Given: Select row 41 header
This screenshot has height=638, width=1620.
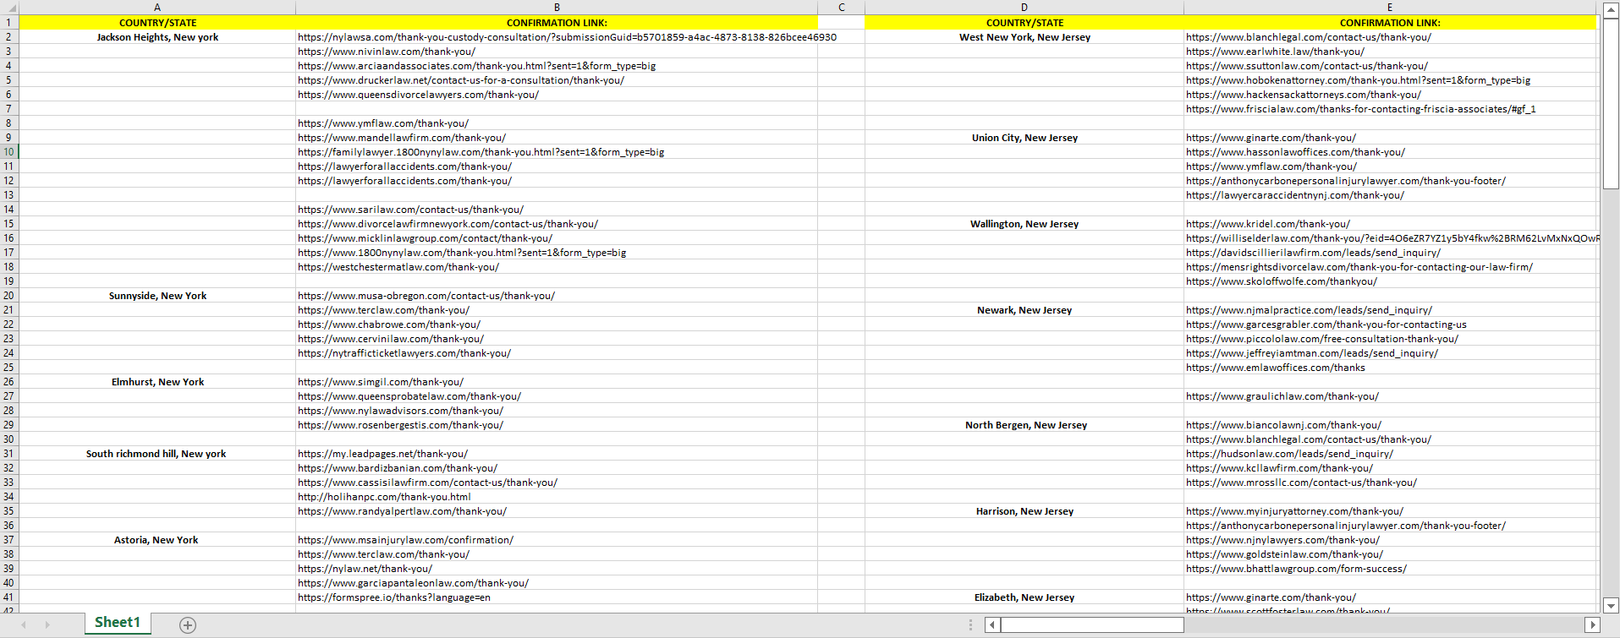Looking at the screenshot, I should click(9, 597).
